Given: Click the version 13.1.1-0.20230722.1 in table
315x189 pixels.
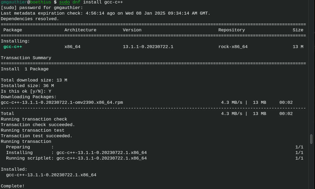Looking at the screenshot, I should 148,47.
